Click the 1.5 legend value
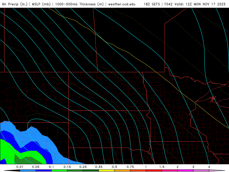The width and height of the screenshot is (229, 172). click(162, 167)
